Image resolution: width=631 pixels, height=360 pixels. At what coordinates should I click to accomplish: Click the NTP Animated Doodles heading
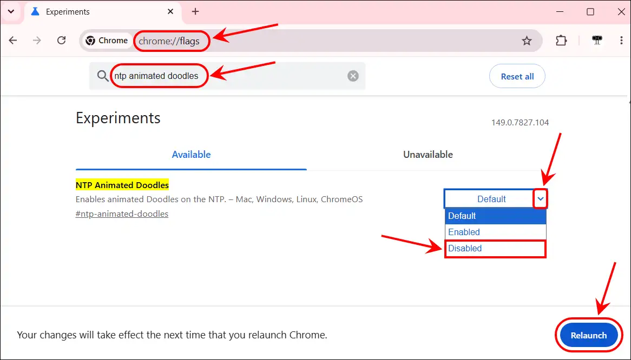pyautogui.click(x=122, y=185)
